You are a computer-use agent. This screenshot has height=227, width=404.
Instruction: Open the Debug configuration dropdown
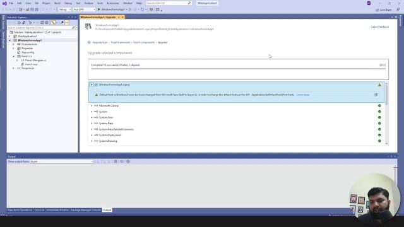(64, 9)
